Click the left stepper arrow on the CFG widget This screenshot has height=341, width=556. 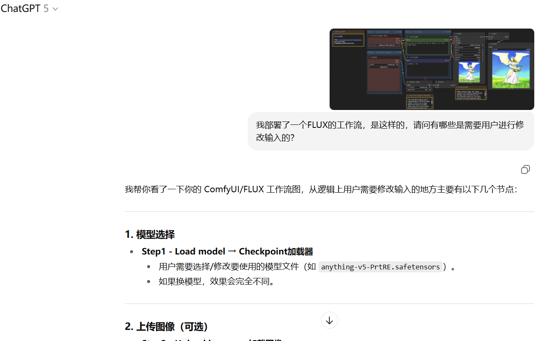click(455, 52)
